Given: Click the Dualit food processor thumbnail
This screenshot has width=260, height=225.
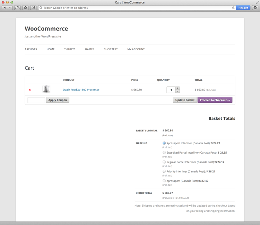Looking at the screenshot, I should click(46, 89).
